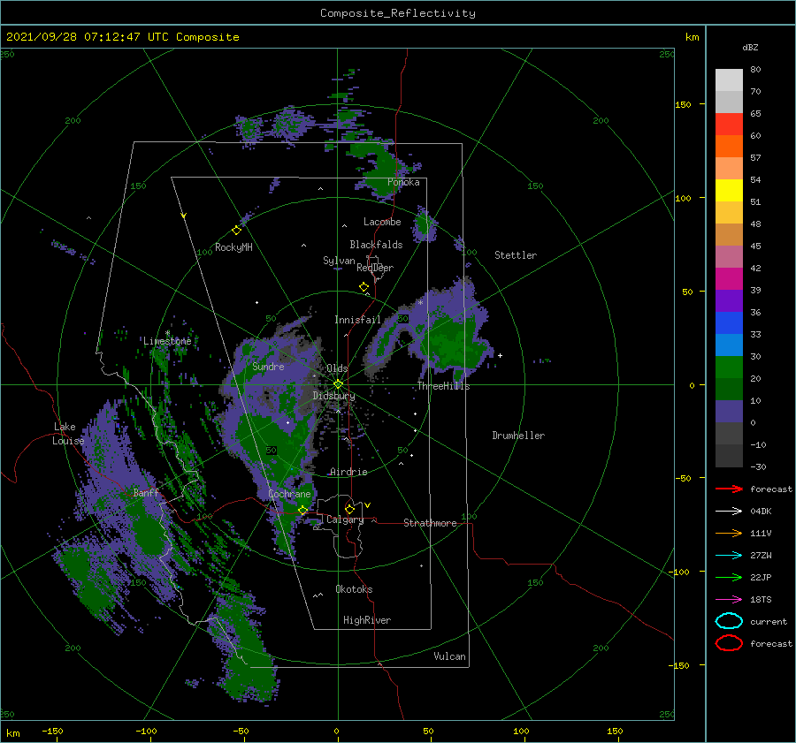Click the Sylvan label on map
Image resolution: width=796 pixels, height=743 pixels.
pyautogui.click(x=339, y=261)
